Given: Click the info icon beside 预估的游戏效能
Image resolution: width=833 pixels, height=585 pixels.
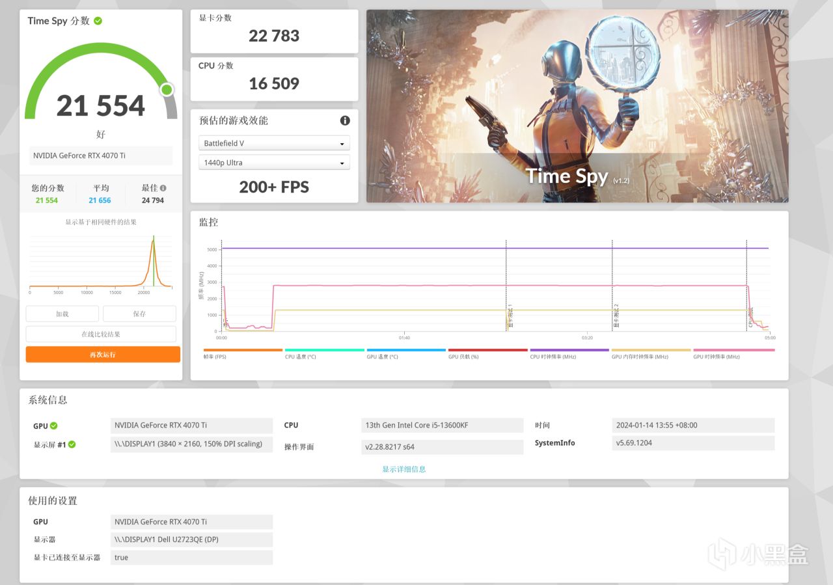Looking at the screenshot, I should pyautogui.click(x=345, y=120).
